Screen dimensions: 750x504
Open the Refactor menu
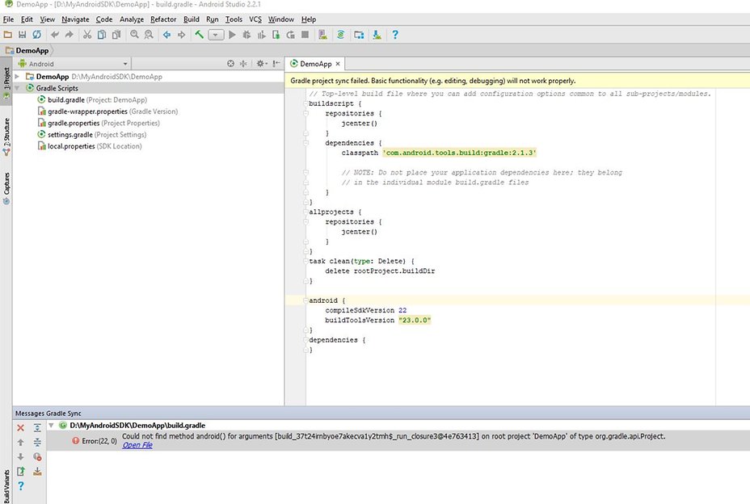pos(163,19)
